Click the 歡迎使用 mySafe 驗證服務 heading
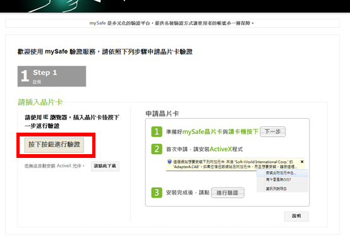 (105, 52)
